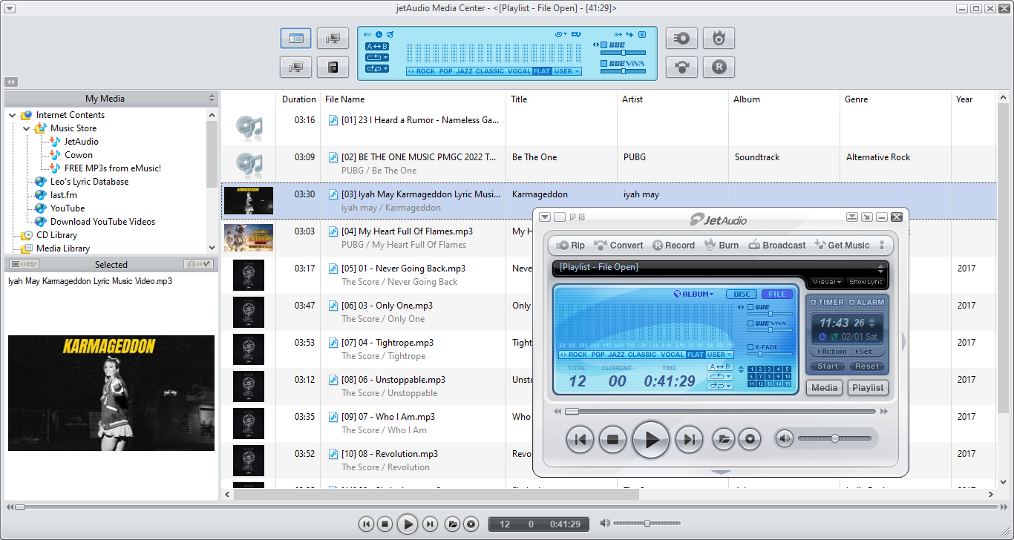Screen dimensions: 1014x540
Task: Select FLAT equalizer preset in Media Center display
Action: pos(542,71)
